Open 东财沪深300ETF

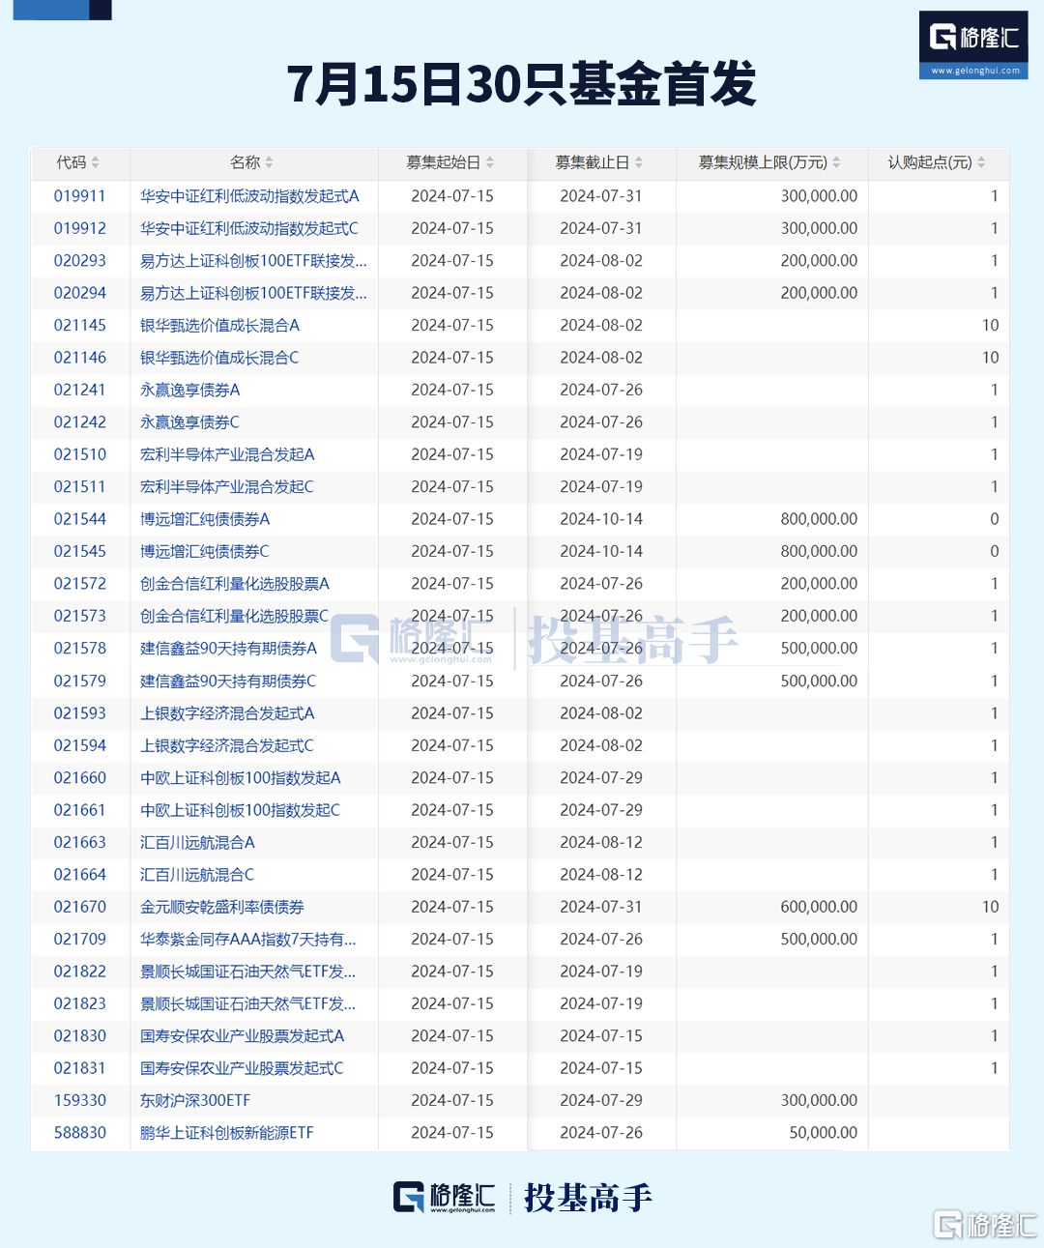click(x=195, y=1101)
